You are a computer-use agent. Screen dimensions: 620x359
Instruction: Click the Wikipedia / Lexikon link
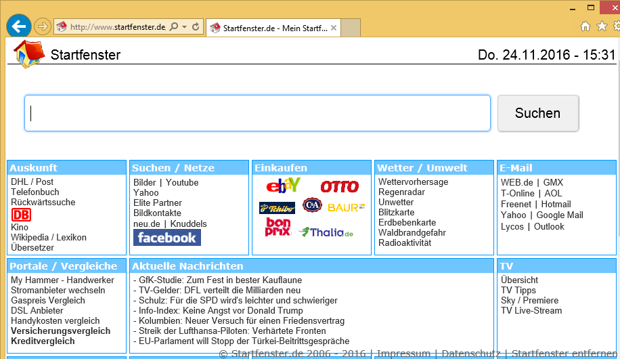[48, 238]
